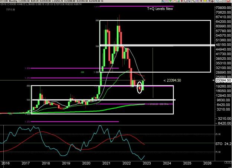Screen dimensions: 232x168
Task: Click the green checkmark toolbar icon
Action: 170,1
